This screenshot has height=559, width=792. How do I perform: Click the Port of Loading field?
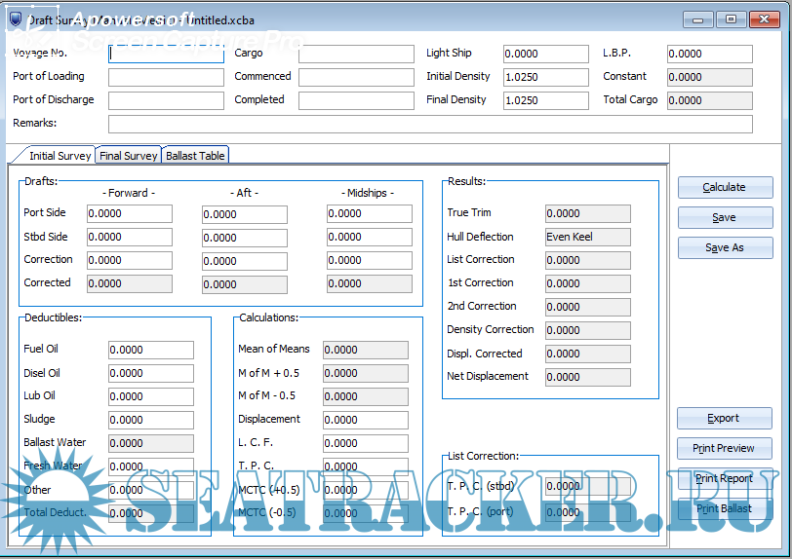click(166, 77)
